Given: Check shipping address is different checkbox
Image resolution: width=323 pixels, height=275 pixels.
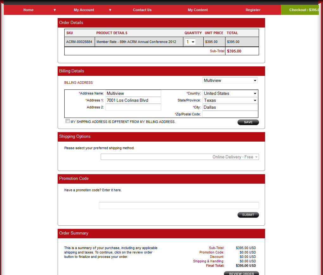Looking at the screenshot, I should pos(67,121).
